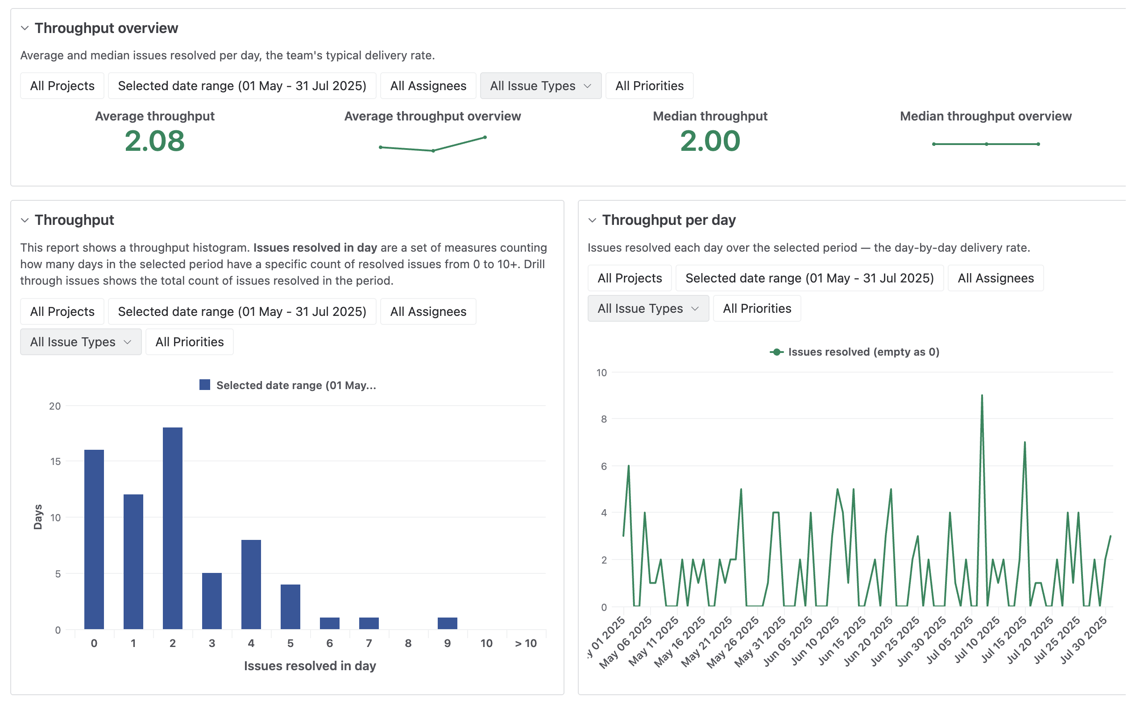Click All Priorities filter in Throughput per day
Screen dimensions: 1128x705
pos(757,308)
